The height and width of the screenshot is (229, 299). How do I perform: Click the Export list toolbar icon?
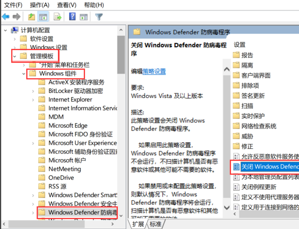tap(58, 17)
